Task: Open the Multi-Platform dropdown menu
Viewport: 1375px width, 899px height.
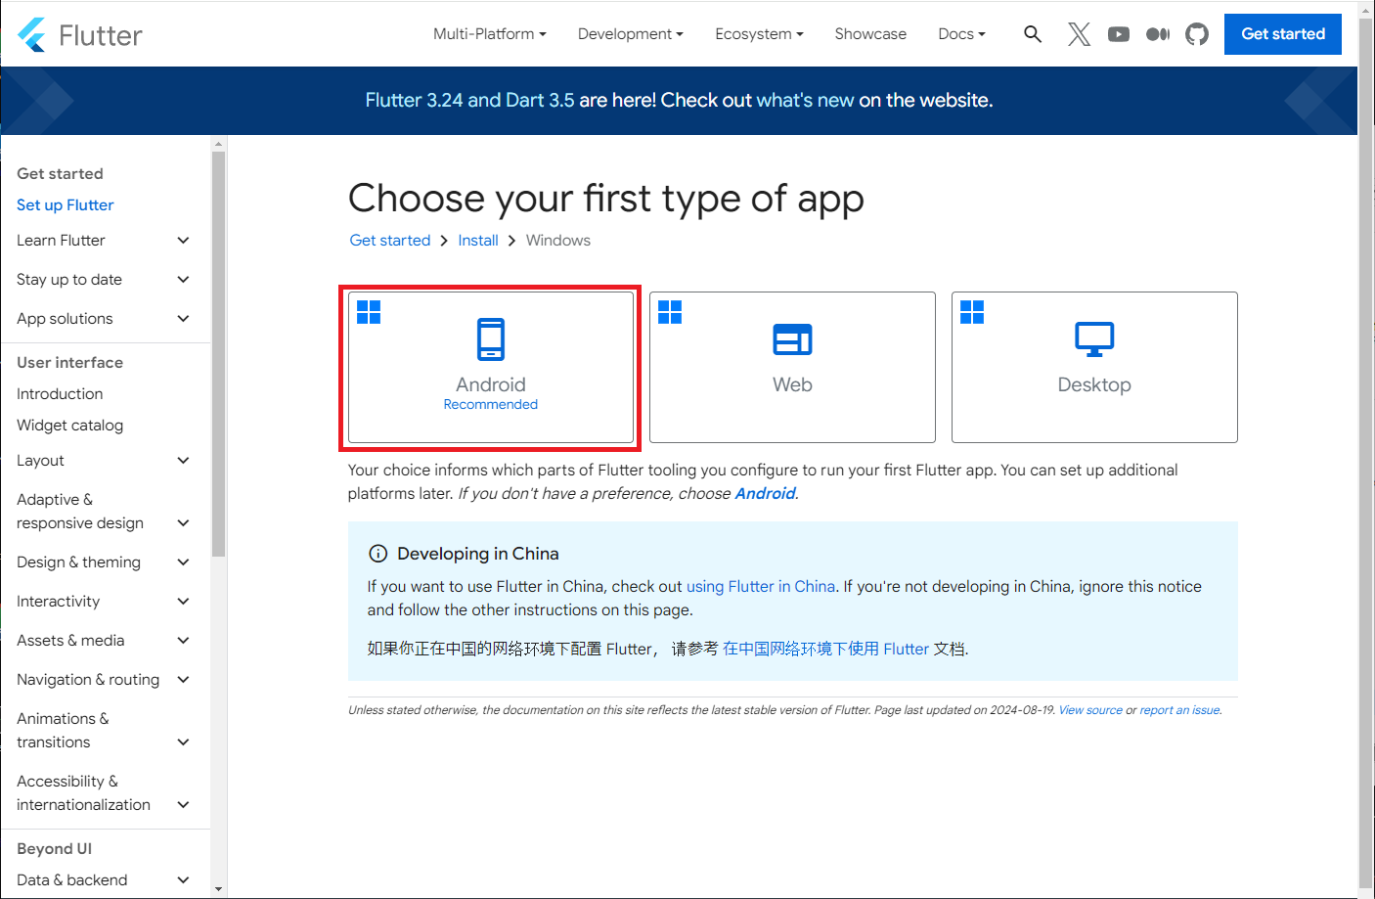Action: [490, 34]
